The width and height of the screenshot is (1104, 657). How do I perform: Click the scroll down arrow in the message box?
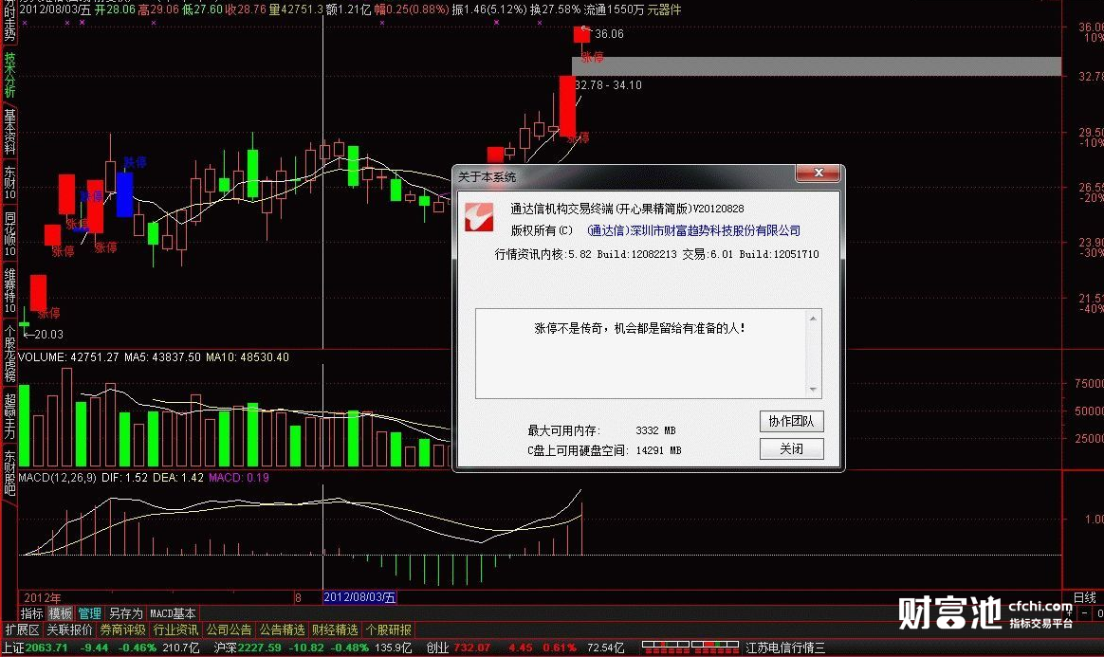pyautogui.click(x=813, y=390)
